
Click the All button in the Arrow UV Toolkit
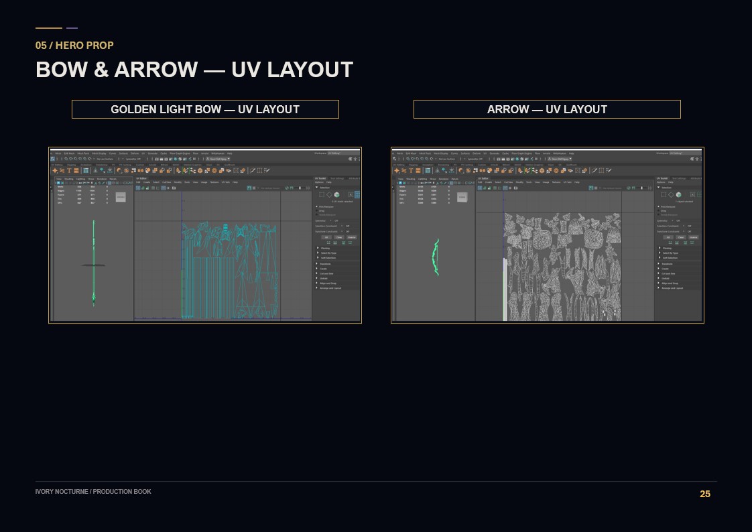coord(668,237)
